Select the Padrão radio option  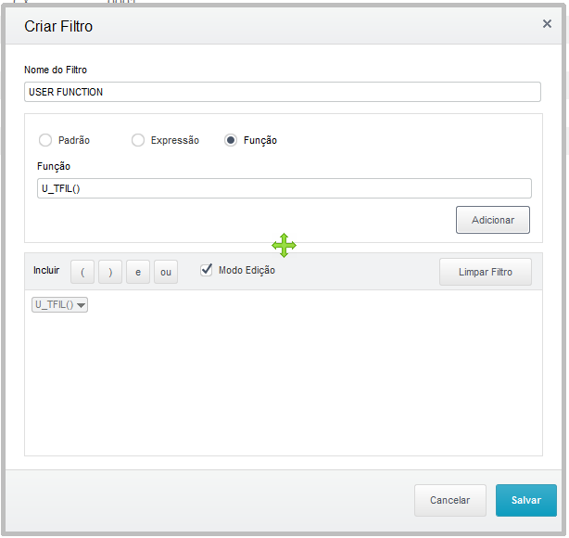(x=45, y=140)
